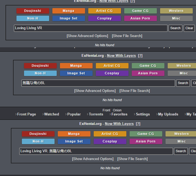Toggle Western category in the bottom search panel

coord(181,134)
